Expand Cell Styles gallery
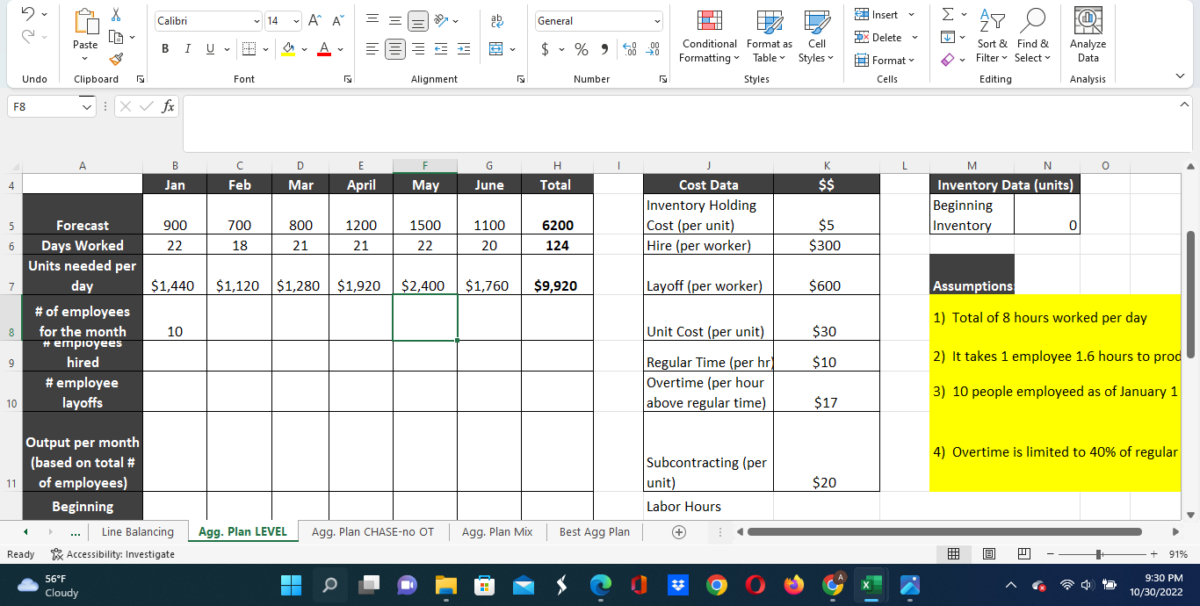The image size is (1200, 606). coord(817,36)
